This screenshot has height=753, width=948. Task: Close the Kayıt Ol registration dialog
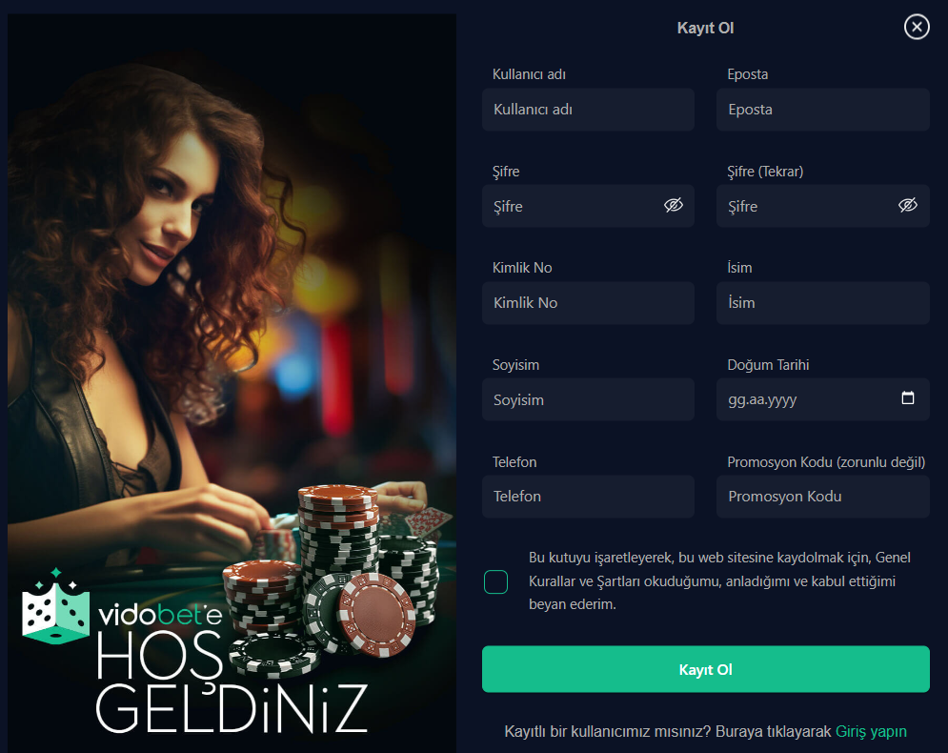pyautogui.click(x=917, y=27)
